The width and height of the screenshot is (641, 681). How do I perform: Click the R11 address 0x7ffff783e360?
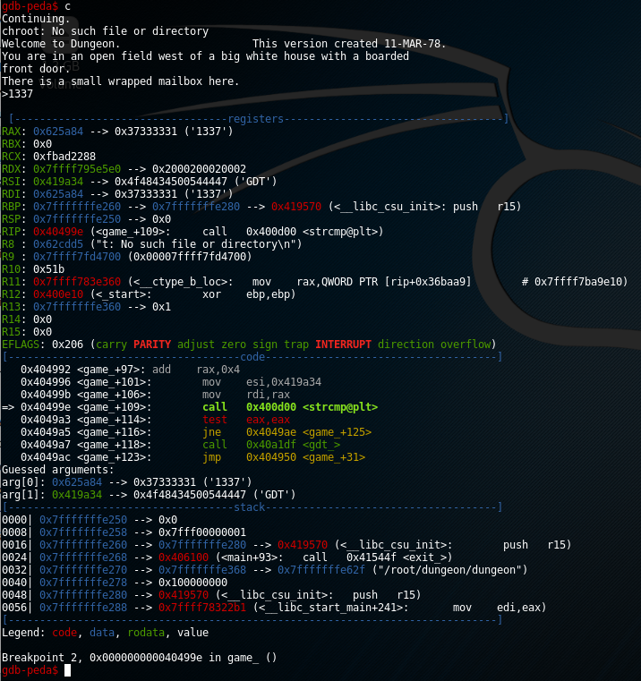(x=77, y=282)
